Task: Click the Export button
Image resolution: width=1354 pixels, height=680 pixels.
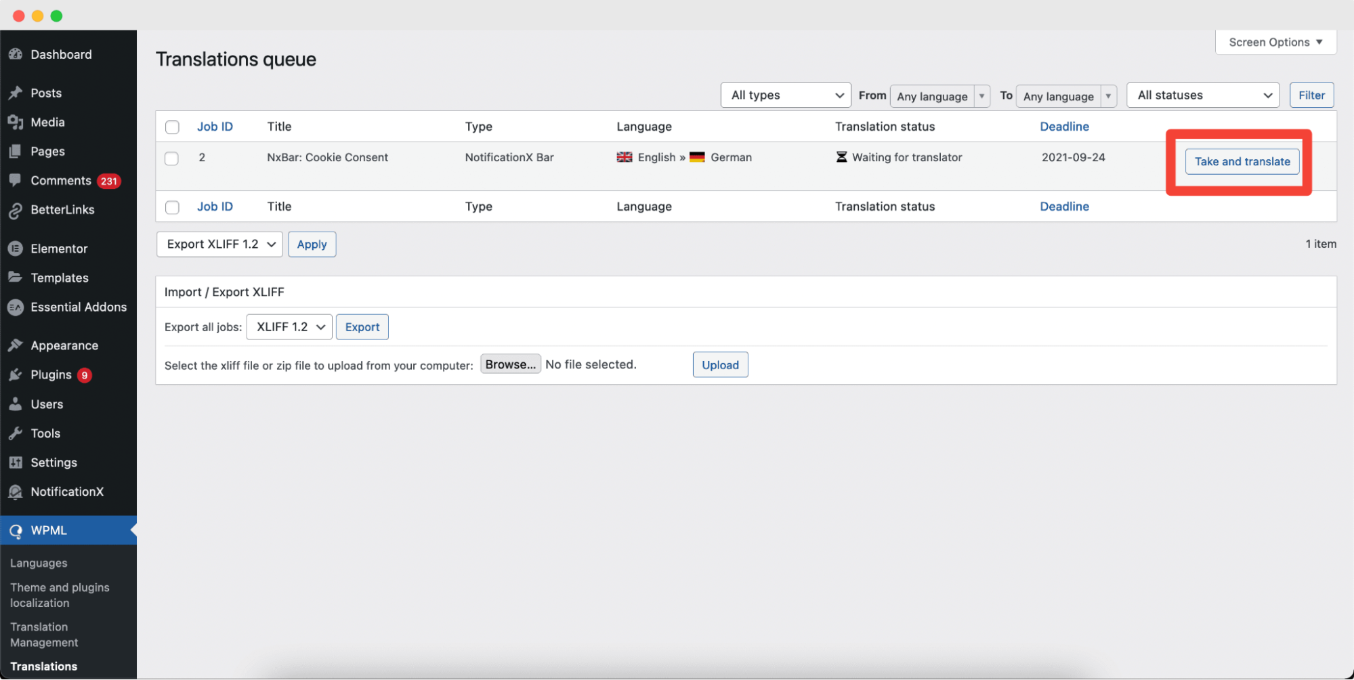Action: coord(362,326)
